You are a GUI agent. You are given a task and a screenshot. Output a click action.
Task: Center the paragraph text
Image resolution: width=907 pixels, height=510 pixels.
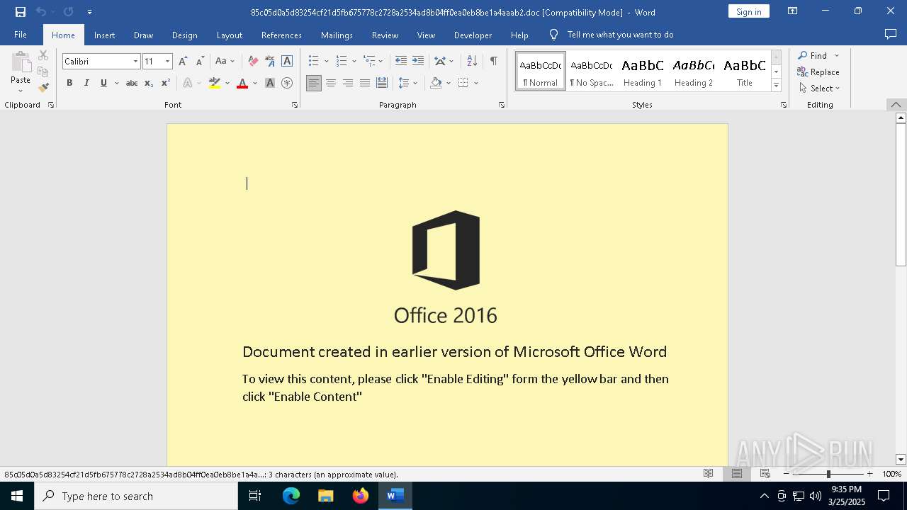coord(331,83)
